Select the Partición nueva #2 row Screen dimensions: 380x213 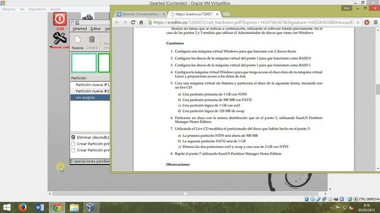90,91
